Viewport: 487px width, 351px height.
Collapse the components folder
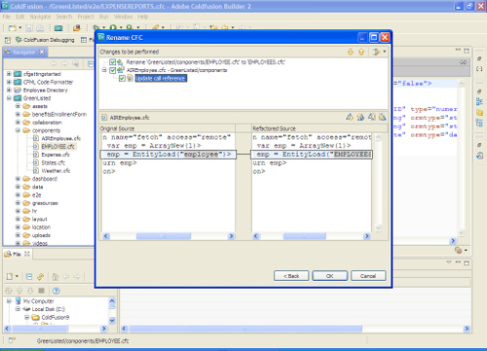click(x=18, y=130)
